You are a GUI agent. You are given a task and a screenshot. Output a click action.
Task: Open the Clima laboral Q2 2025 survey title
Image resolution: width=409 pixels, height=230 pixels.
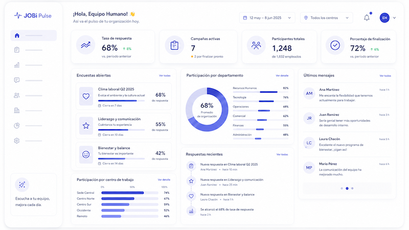click(x=116, y=89)
